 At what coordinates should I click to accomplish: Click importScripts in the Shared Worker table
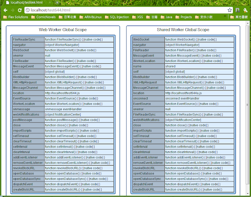tap(149, 131)
